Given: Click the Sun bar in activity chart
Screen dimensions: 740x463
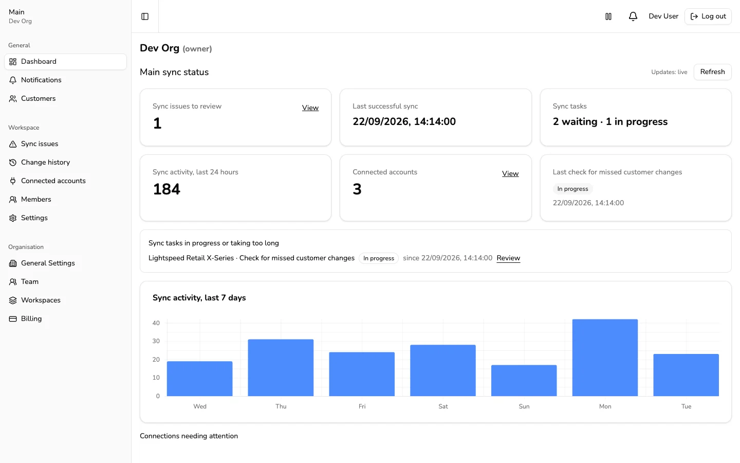Looking at the screenshot, I should click(x=524, y=381).
